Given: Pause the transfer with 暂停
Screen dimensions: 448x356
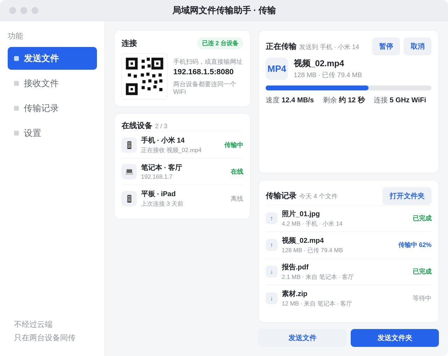Looking at the screenshot, I should pos(386,46).
